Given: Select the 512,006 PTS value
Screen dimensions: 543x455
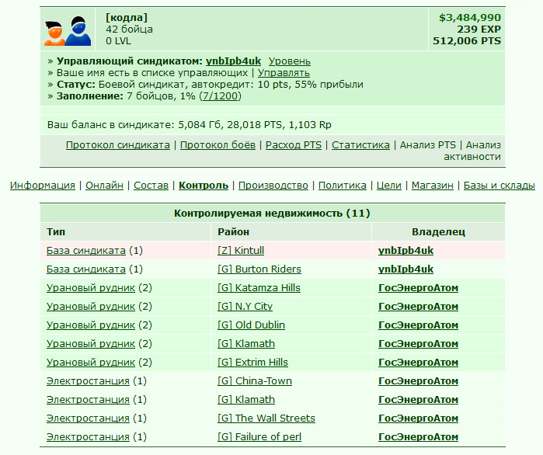Looking at the screenshot, I should [467, 41].
